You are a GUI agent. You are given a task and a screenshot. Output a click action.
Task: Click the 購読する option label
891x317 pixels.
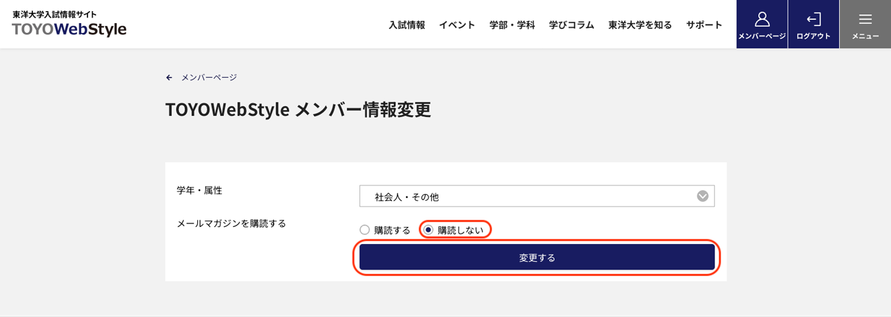392,230
